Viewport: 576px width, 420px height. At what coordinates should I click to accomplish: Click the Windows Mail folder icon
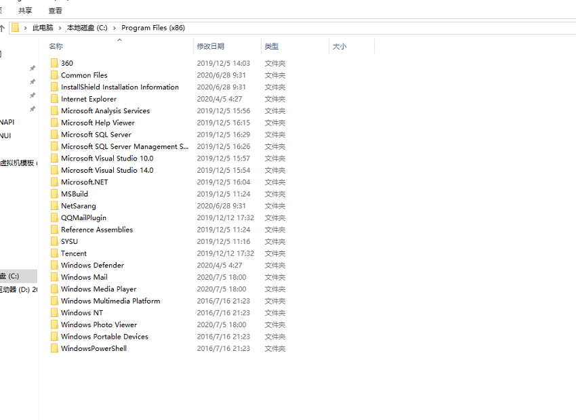click(54, 277)
